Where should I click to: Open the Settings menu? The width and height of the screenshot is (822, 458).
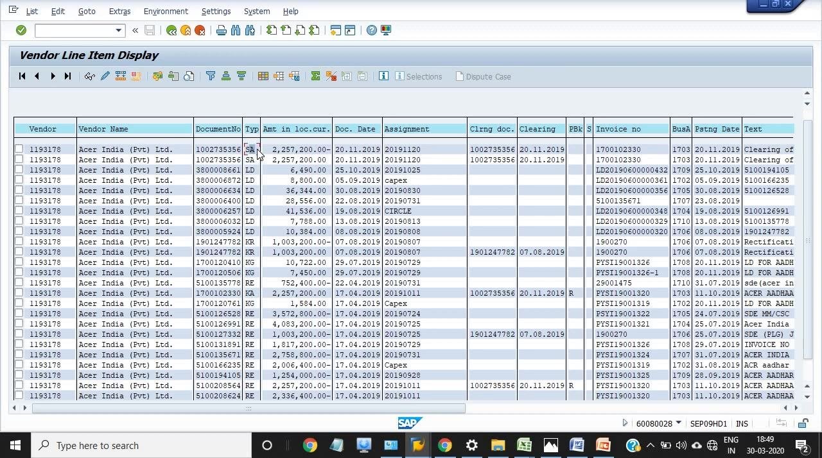click(216, 12)
